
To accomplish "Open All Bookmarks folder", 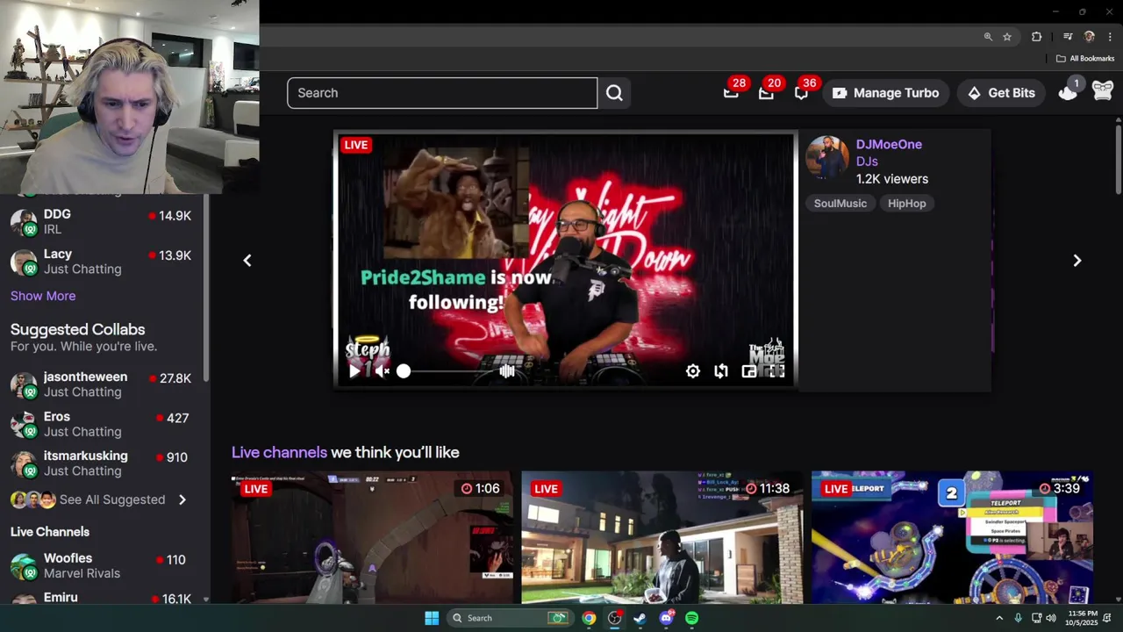I will [1085, 59].
